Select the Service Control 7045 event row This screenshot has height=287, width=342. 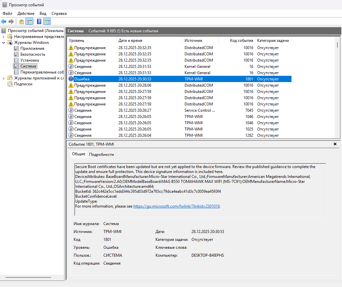point(179,110)
